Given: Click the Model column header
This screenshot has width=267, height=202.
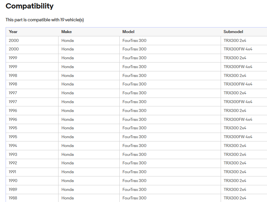Looking at the screenshot, I should tap(128, 32).
